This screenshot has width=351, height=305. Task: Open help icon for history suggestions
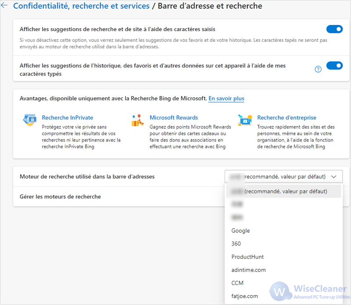(318, 69)
